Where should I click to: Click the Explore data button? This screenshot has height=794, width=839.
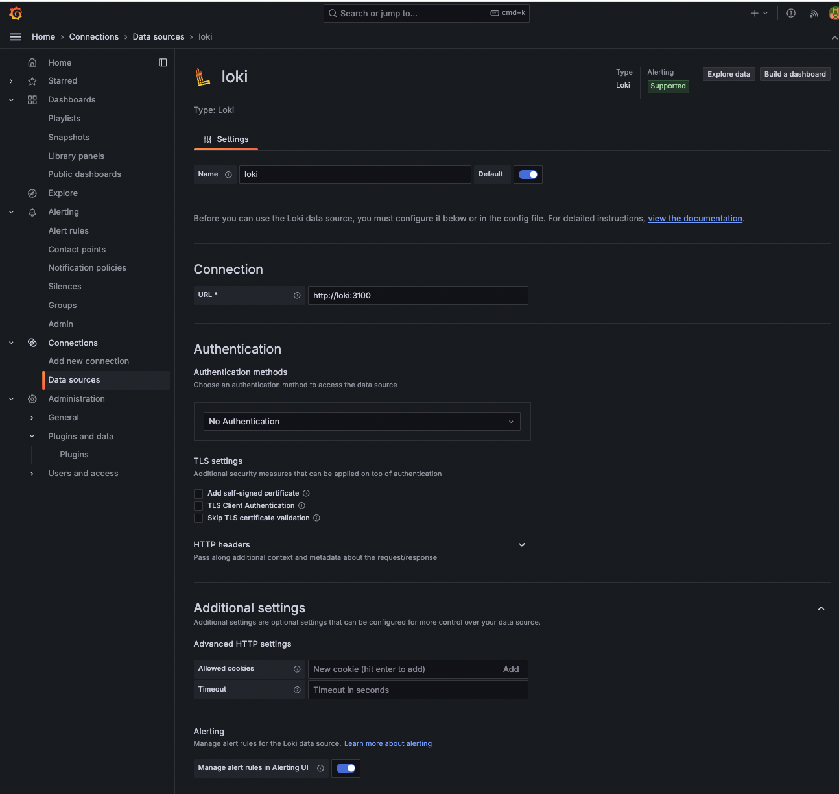pos(728,75)
